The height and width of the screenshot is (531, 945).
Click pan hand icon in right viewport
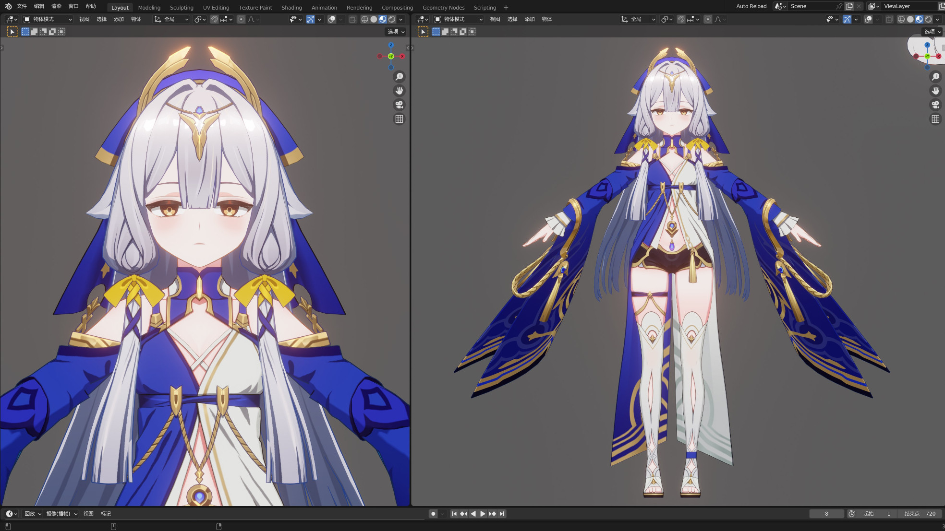[935, 91]
